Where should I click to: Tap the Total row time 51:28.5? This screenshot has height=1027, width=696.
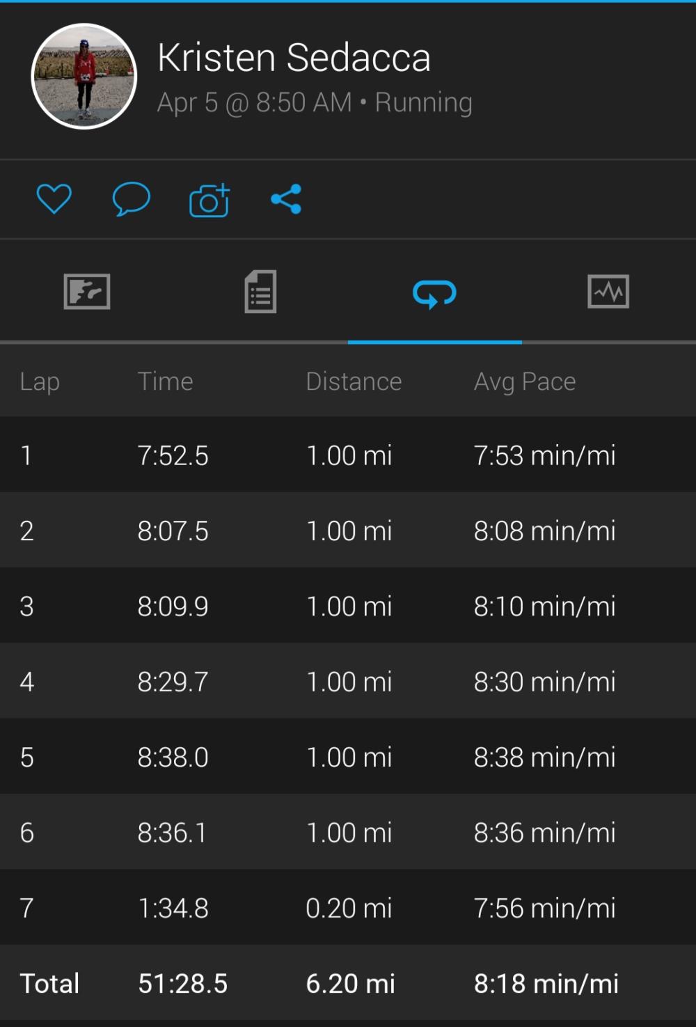(x=182, y=984)
